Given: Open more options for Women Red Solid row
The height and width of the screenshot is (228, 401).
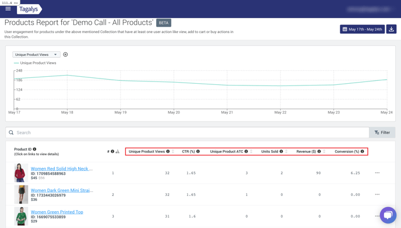Looking at the screenshot, I should [377, 173].
